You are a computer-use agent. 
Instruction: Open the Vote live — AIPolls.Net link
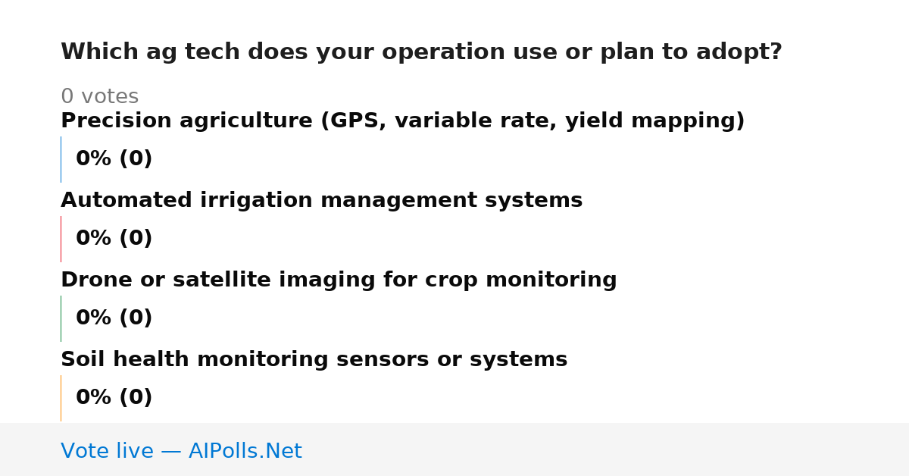pos(181,451)
